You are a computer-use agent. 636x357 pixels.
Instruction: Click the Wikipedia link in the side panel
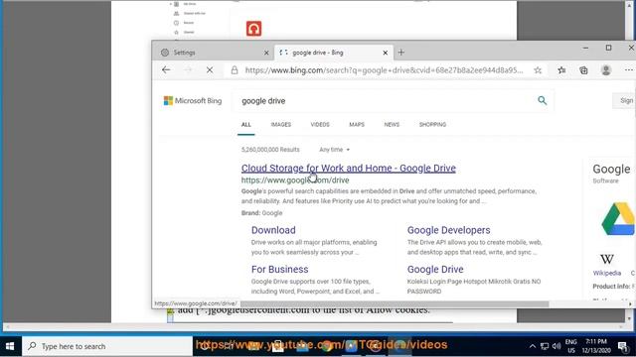click(x=607, y=274)
